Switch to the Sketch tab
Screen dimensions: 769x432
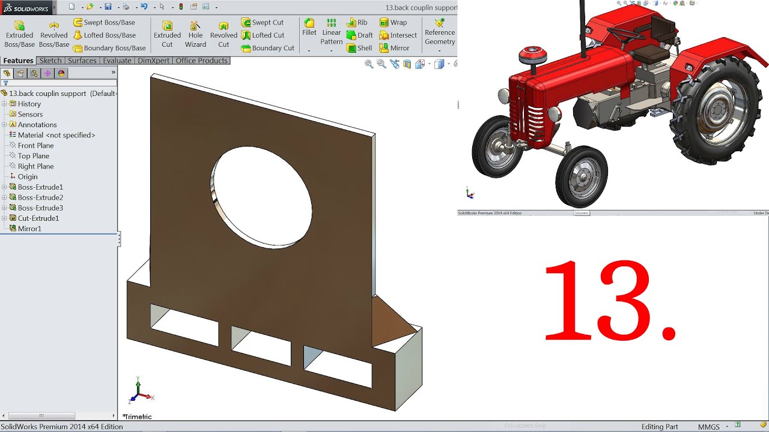pyautogui.click(x=50, y=61)
